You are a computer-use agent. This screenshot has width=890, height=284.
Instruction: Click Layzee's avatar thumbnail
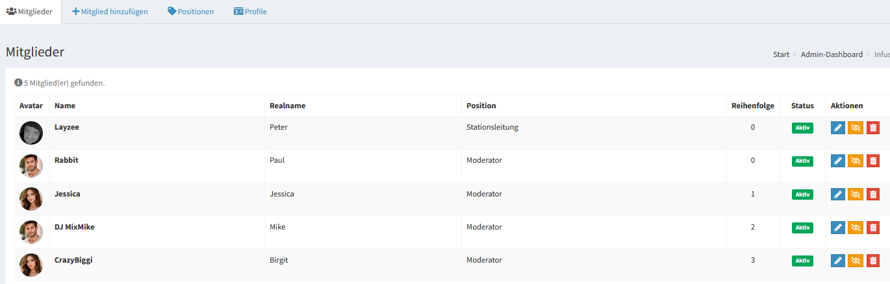(x=31, y=133)
